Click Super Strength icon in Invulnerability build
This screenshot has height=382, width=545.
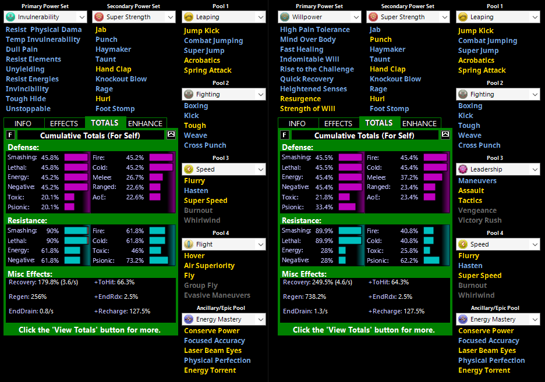click(99, 17)
